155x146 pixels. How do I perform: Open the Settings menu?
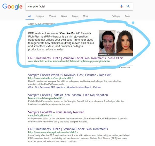115,16
